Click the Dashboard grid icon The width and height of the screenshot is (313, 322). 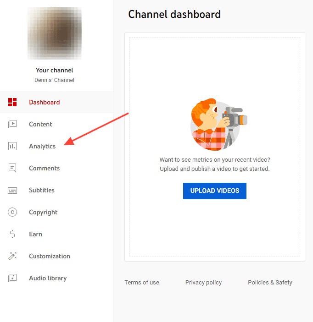pos(12,102)
